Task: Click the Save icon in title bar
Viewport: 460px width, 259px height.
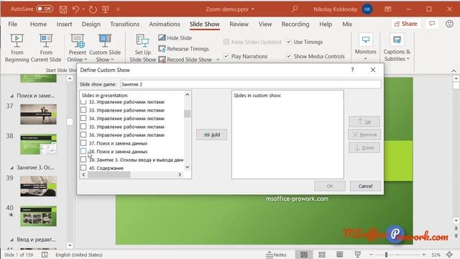Action: [63, 9]
